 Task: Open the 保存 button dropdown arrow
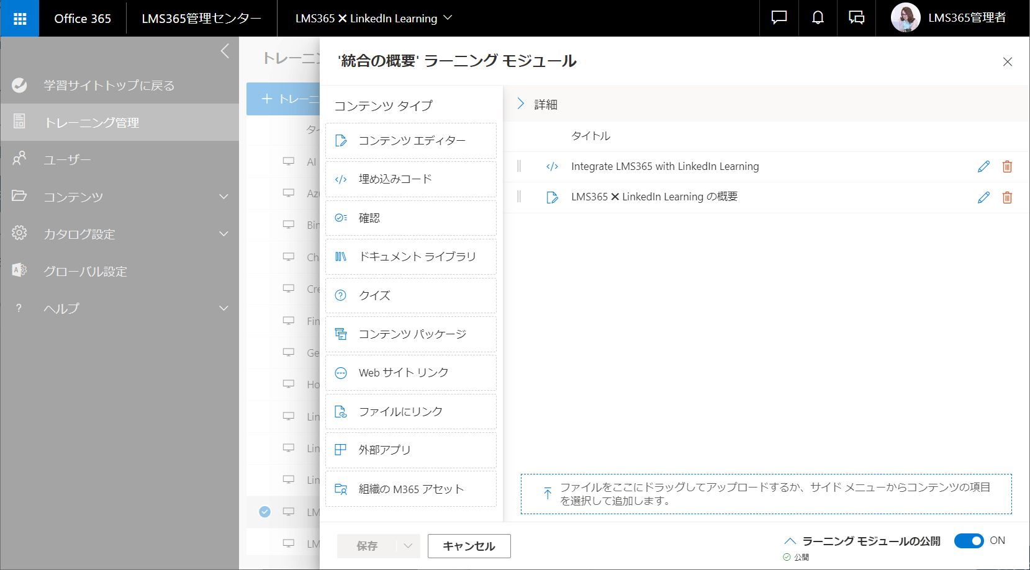click(x=407, y=546)
